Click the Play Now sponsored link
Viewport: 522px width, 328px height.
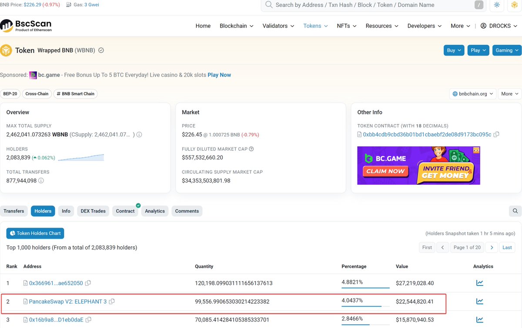219,75
